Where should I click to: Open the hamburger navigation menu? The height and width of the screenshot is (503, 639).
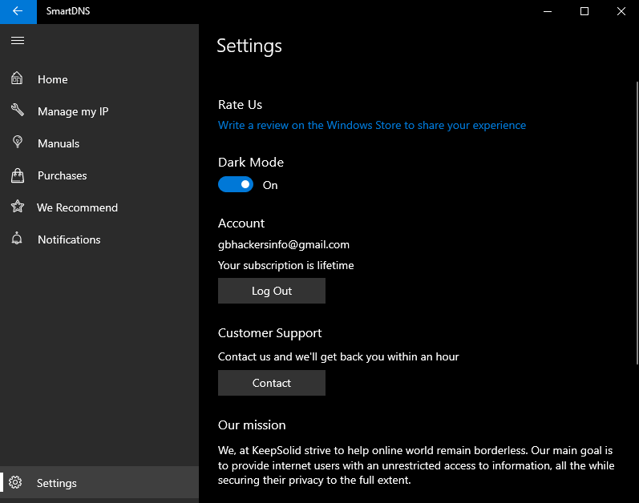click(x=18, y=41)
